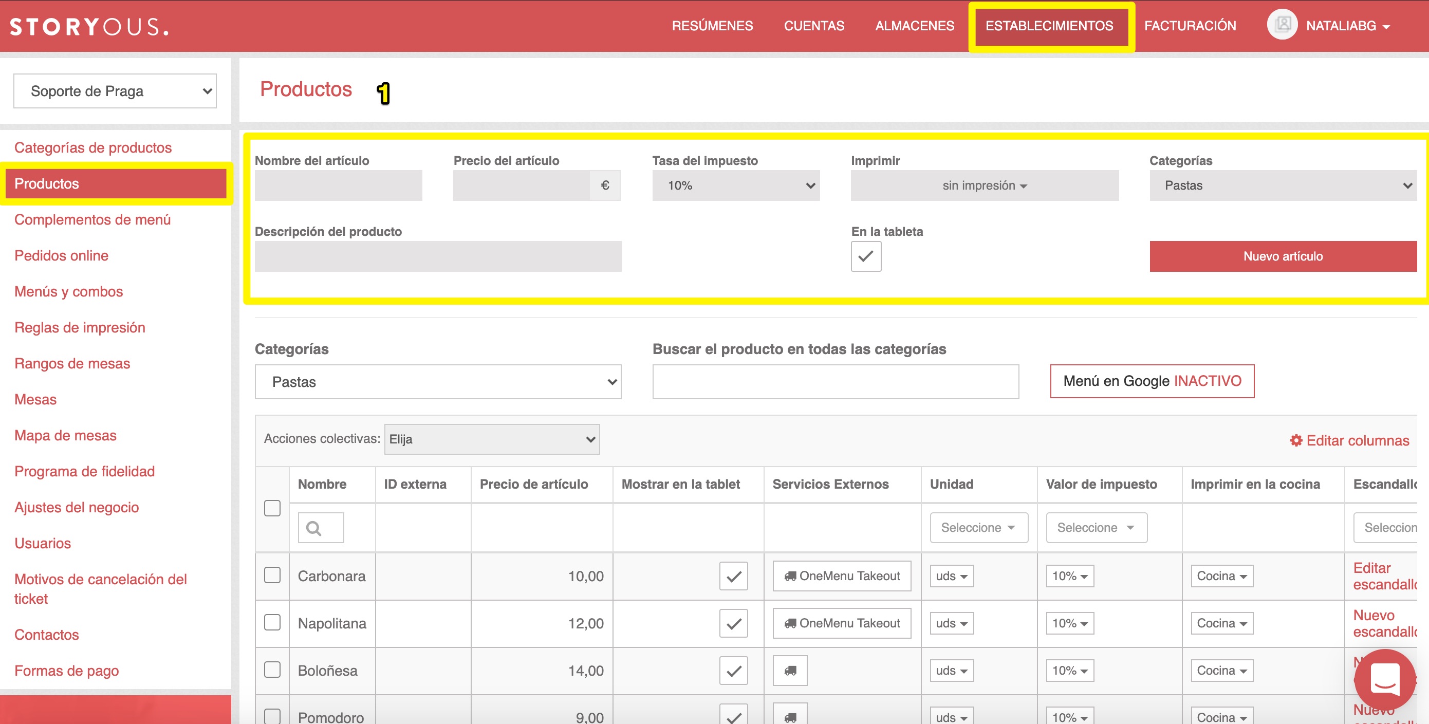Click the Nombre del artículo input field

[339, 185]
